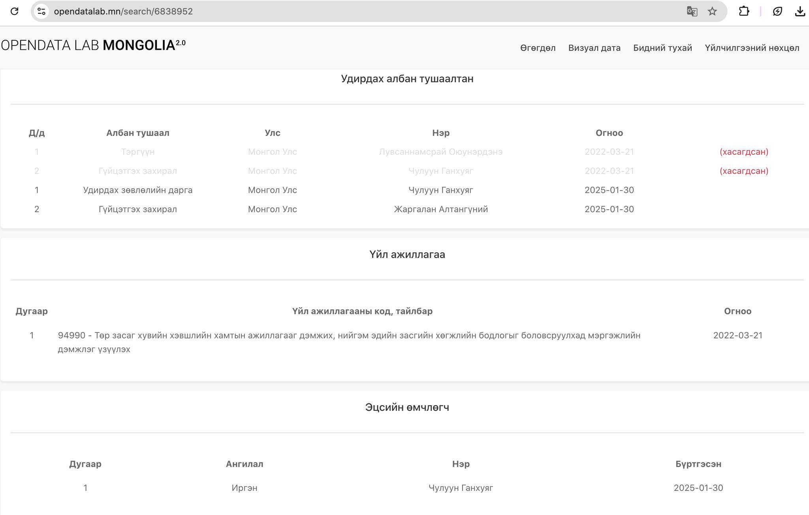Open Бидний тухай page link
The width and height of the screenshot is (809, 515).
click(662, 48)
